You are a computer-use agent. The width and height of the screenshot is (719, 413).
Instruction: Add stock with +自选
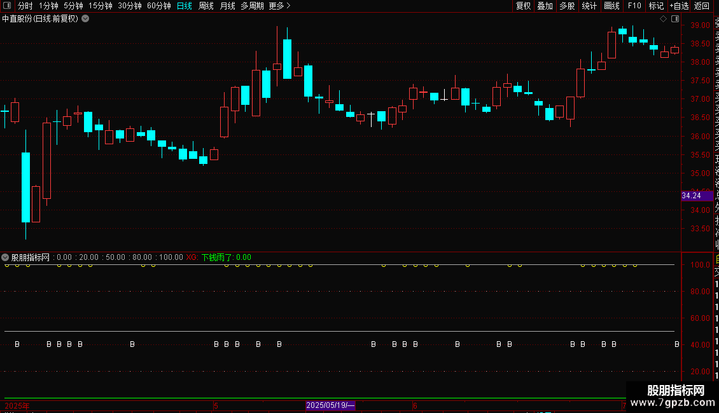pyautogui.click(x=679, y=6)
